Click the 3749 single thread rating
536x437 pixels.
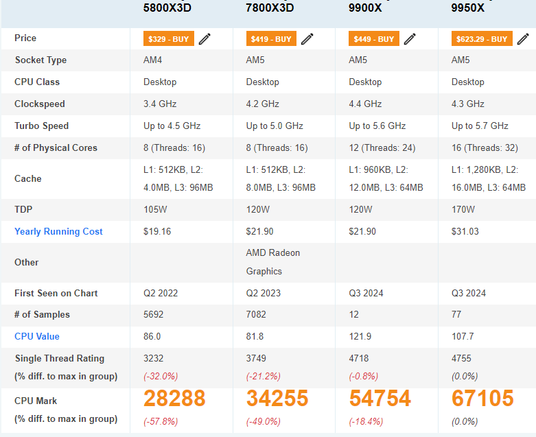pyautogui.click(x=256, y=358)
